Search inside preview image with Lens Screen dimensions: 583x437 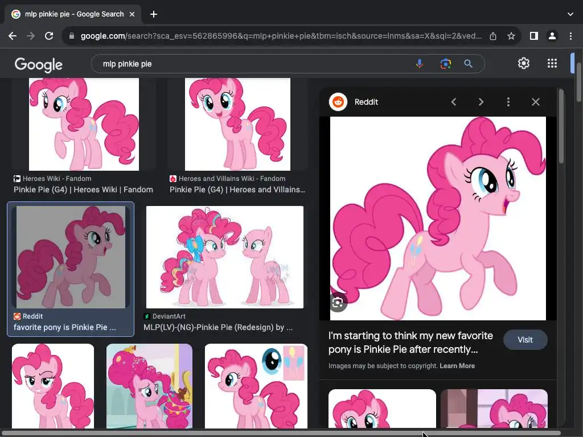coord(338,303)
